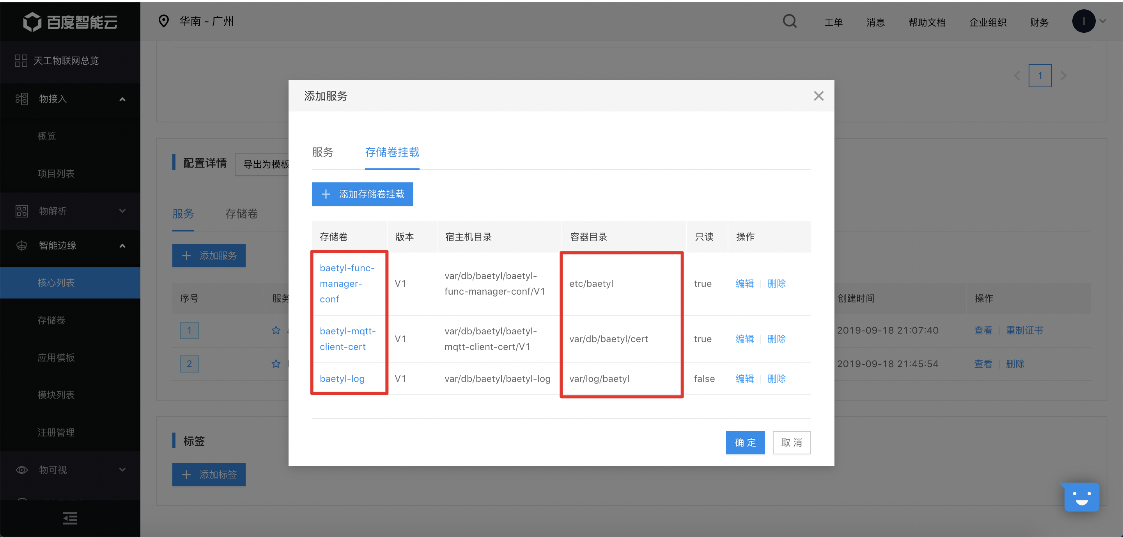Star the service in row 1
The height and width of the screenshot is (537, 1123).
(x=276, y=330)
